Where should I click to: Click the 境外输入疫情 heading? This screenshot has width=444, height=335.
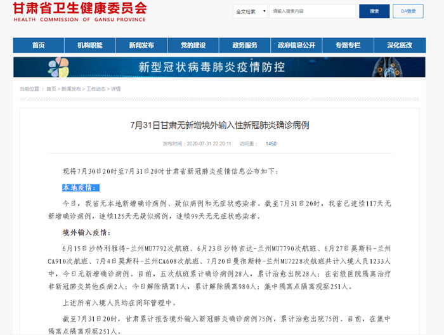point(86,233)
